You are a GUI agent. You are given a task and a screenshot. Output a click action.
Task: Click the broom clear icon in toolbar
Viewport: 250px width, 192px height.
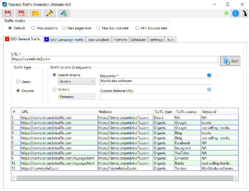[49, 13]
